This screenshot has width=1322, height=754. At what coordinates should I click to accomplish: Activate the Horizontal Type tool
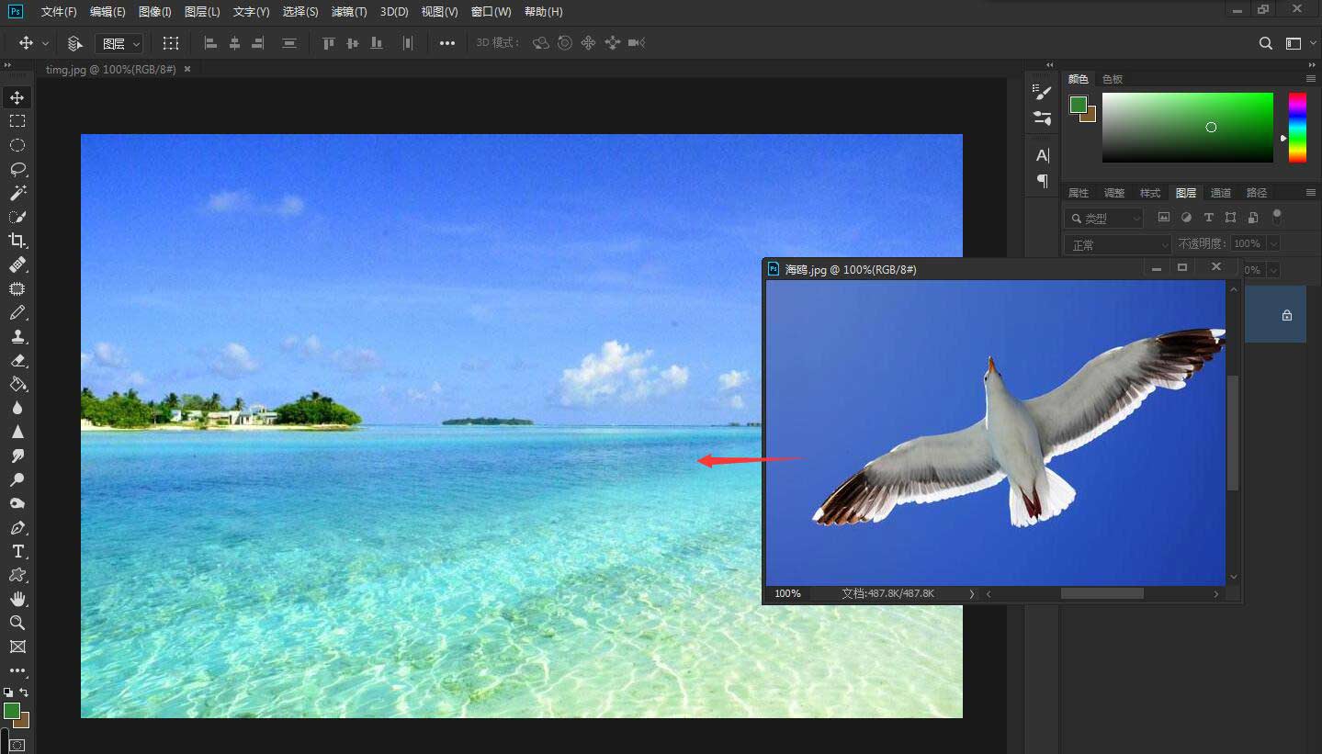coord(17,551)
